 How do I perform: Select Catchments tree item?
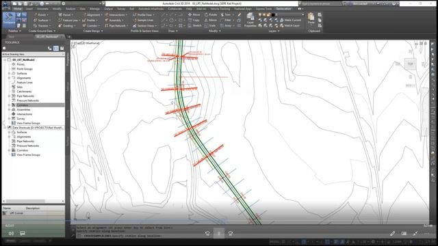(24, 92)
